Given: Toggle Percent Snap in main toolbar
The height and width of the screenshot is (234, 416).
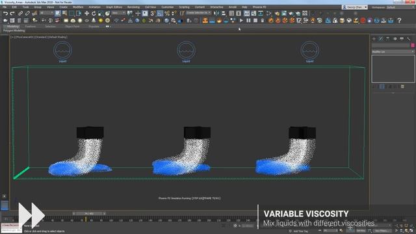Looking at the screenshot, I should coord(167,13).
